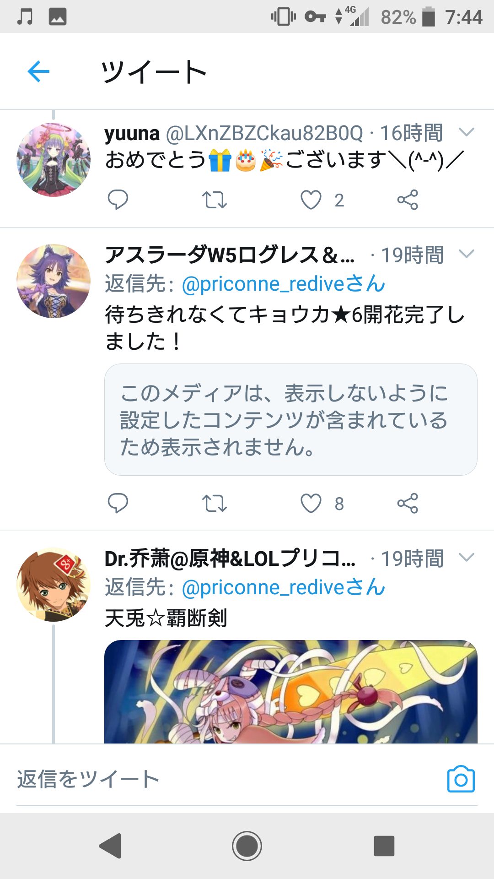
Task: Tap the hidden media notice box
Action: pyautogui.click(x=291, y=419)
